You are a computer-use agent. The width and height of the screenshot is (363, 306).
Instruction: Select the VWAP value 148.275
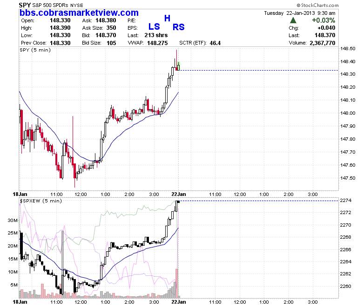[x=157, y=43]
